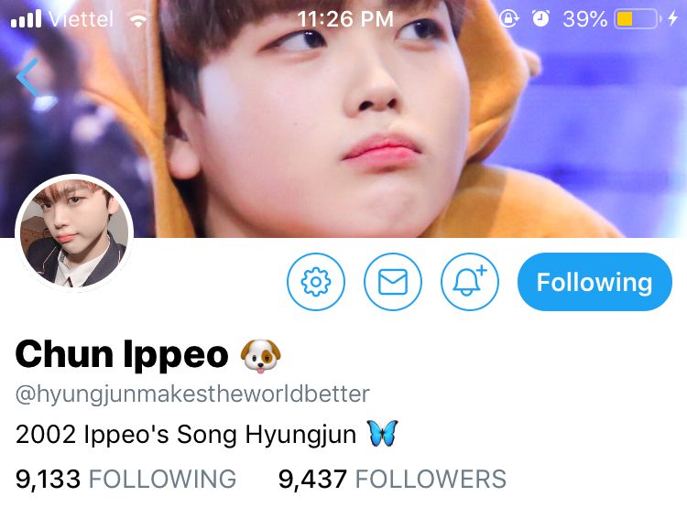The width and height of the screenshot is (687, 518).
Task: Open the 9,133 Following list
Action: pyautogui.click(x=125, y=479)
